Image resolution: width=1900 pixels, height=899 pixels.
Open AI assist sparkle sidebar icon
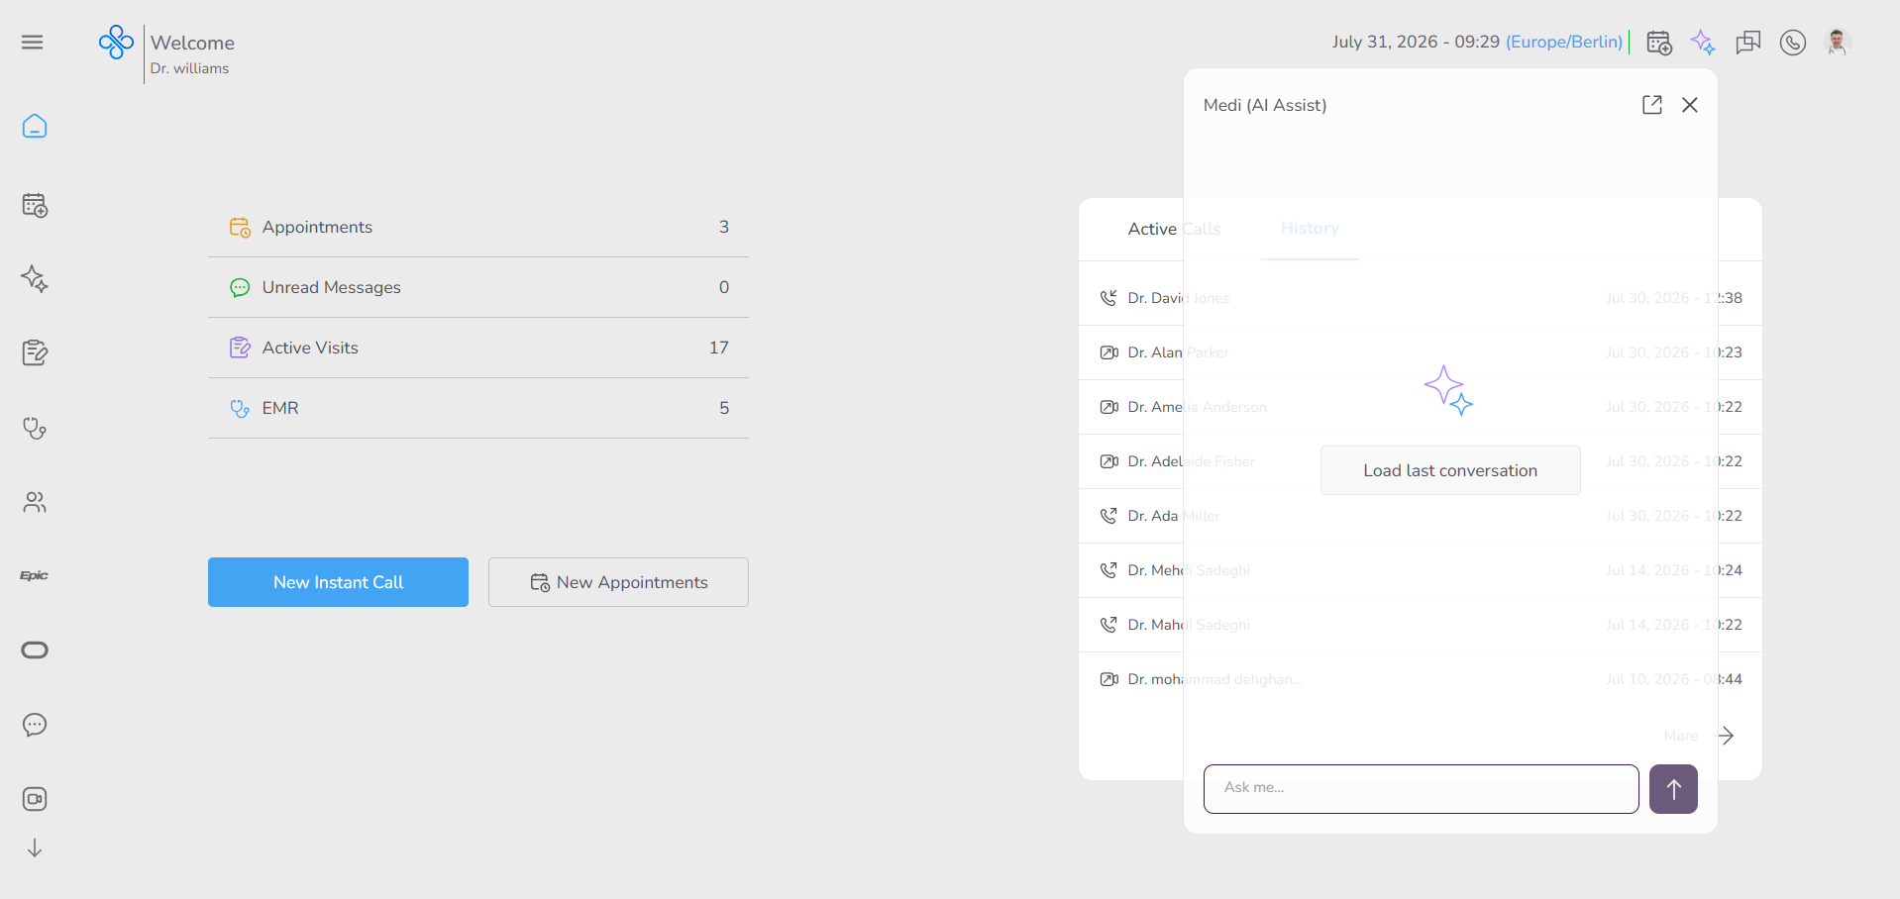tap(35, 279)
